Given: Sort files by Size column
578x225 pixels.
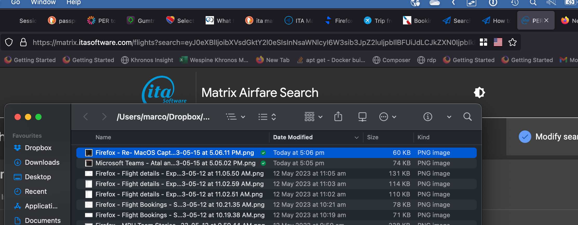Looking at the screenshot, I should (x=373, y=137).
